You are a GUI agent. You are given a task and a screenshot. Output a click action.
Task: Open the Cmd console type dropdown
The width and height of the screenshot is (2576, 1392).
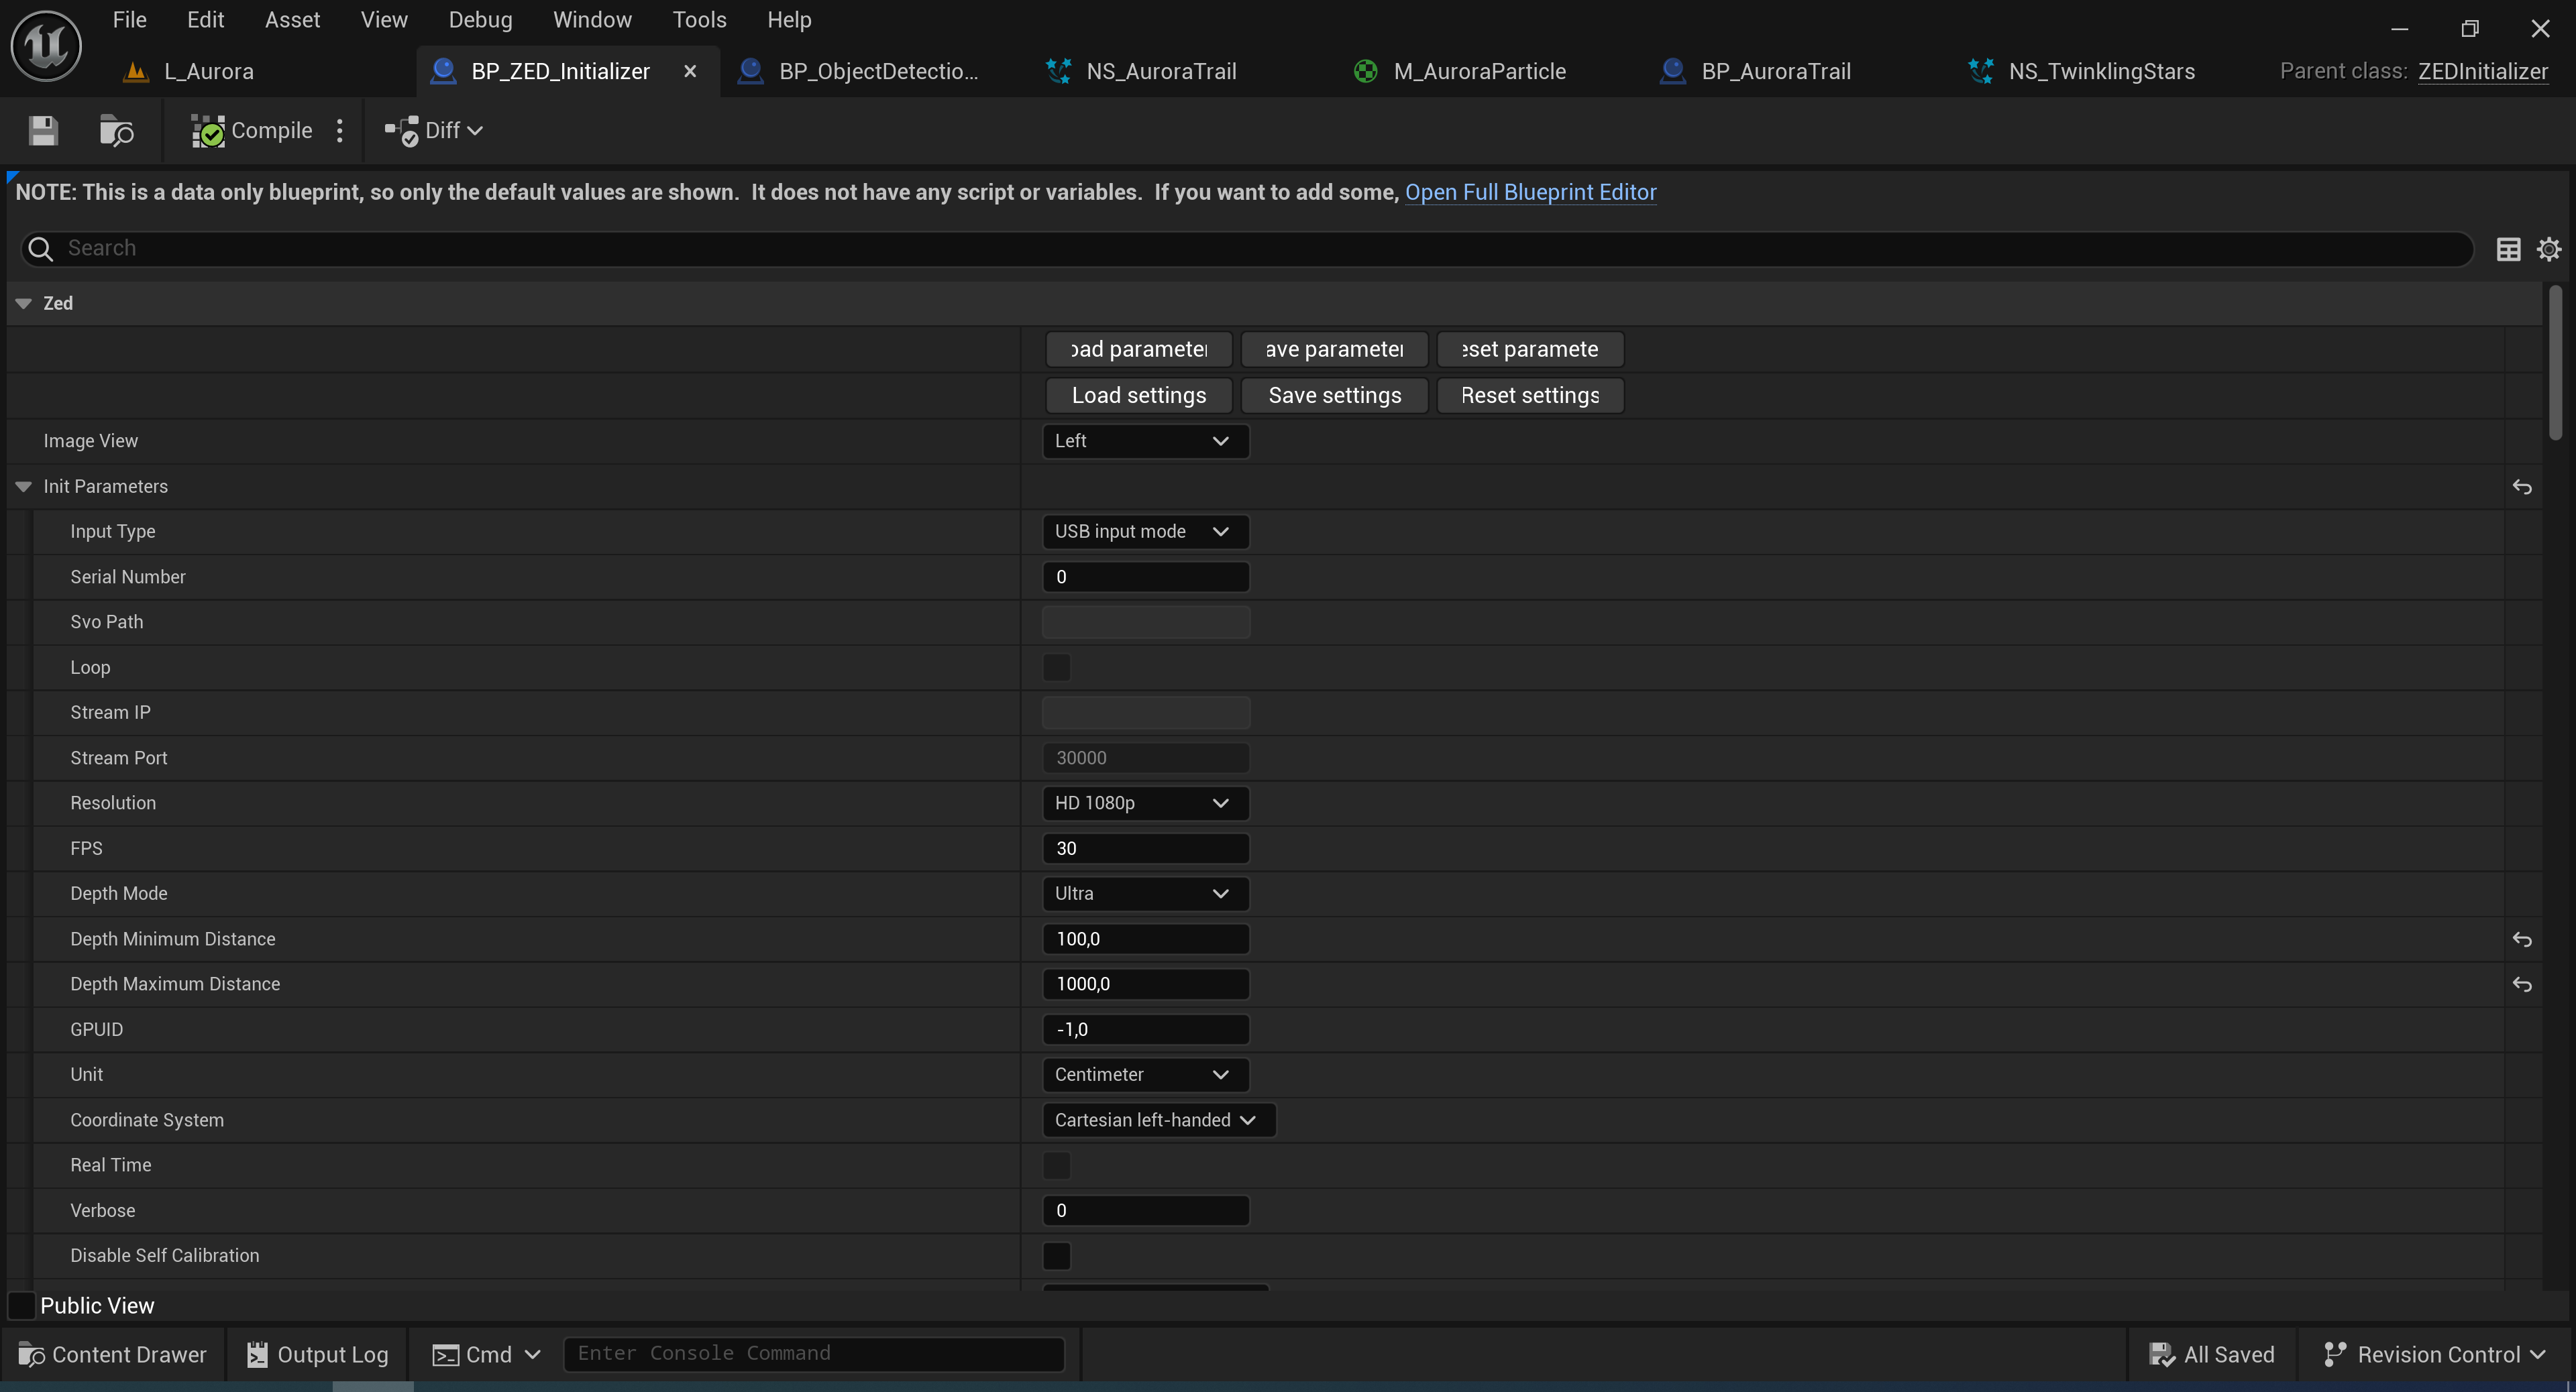[x=487, y=1354]
